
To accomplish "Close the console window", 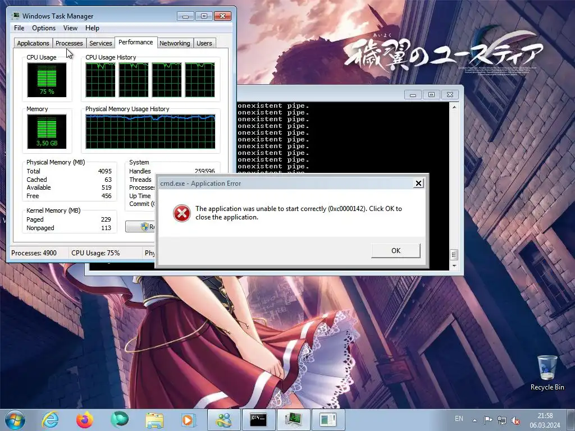I will pyautogui.click(x=450, y=95).
